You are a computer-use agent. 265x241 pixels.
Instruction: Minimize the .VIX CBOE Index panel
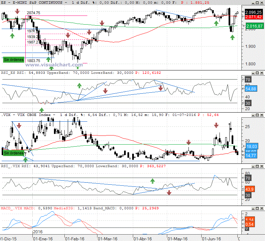pyautogui.click(x=253, y=115)
